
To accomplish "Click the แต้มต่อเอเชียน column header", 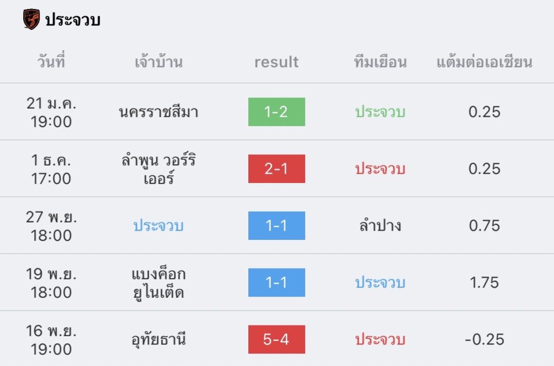I will tap(484, 62).
